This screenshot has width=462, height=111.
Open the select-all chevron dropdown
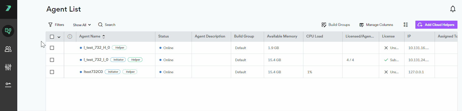59,37
